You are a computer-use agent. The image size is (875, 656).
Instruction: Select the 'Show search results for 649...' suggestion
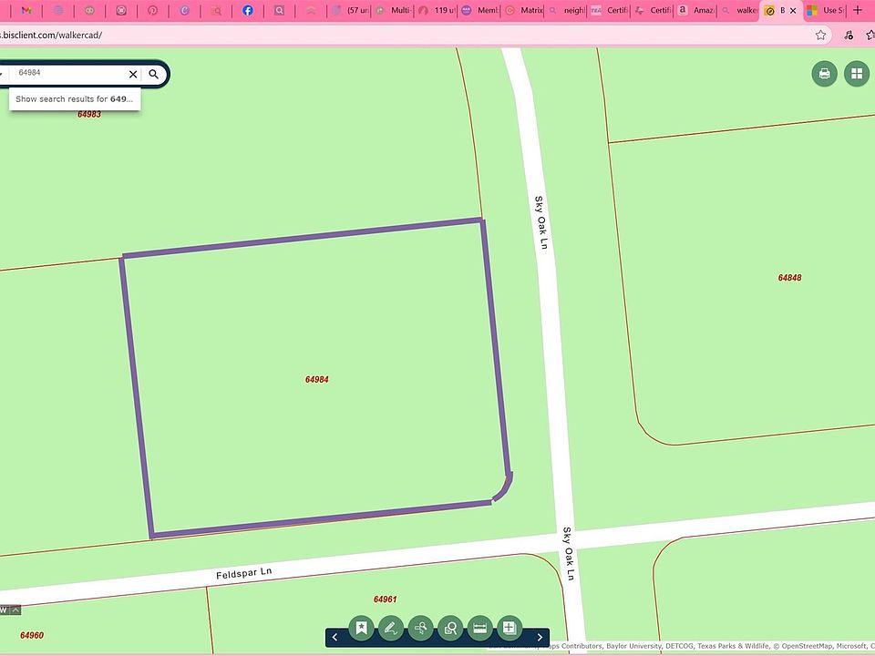75,98
